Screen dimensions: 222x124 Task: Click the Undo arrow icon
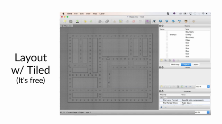(x=85, y=21)
